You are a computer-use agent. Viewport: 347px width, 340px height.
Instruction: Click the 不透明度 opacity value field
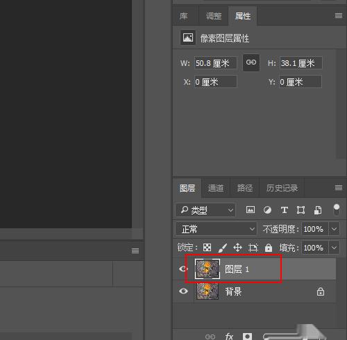(314, 229)
